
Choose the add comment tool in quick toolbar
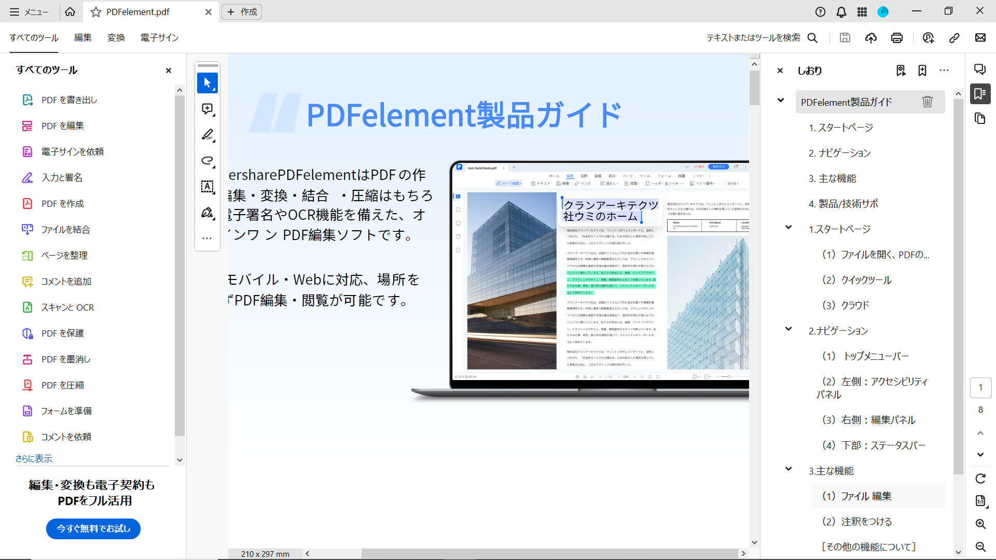tap(208, 109)
